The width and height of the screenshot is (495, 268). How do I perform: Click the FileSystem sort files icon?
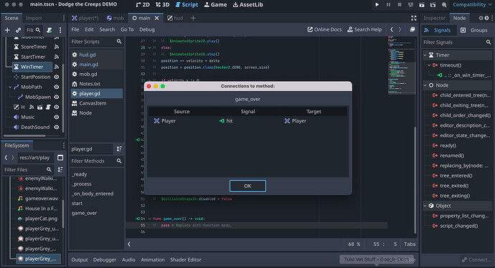pyautogui.click(x=60, y=170)
